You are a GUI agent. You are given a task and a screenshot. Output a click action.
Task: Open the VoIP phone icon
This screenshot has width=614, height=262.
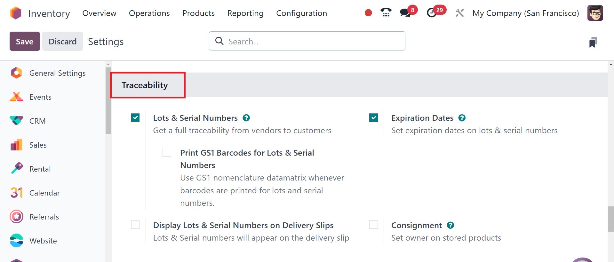(x=386, y=13)
